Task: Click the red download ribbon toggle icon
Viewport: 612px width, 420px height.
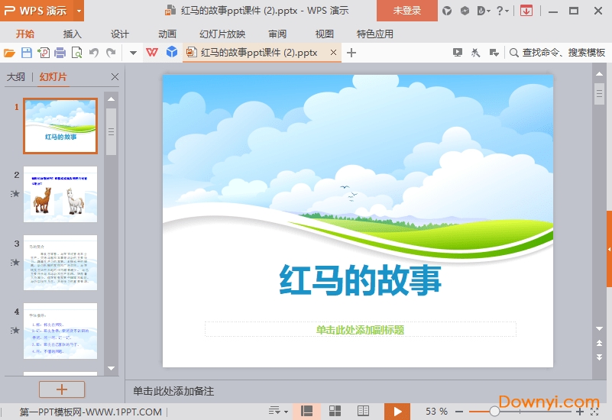Action: point(526,11)
